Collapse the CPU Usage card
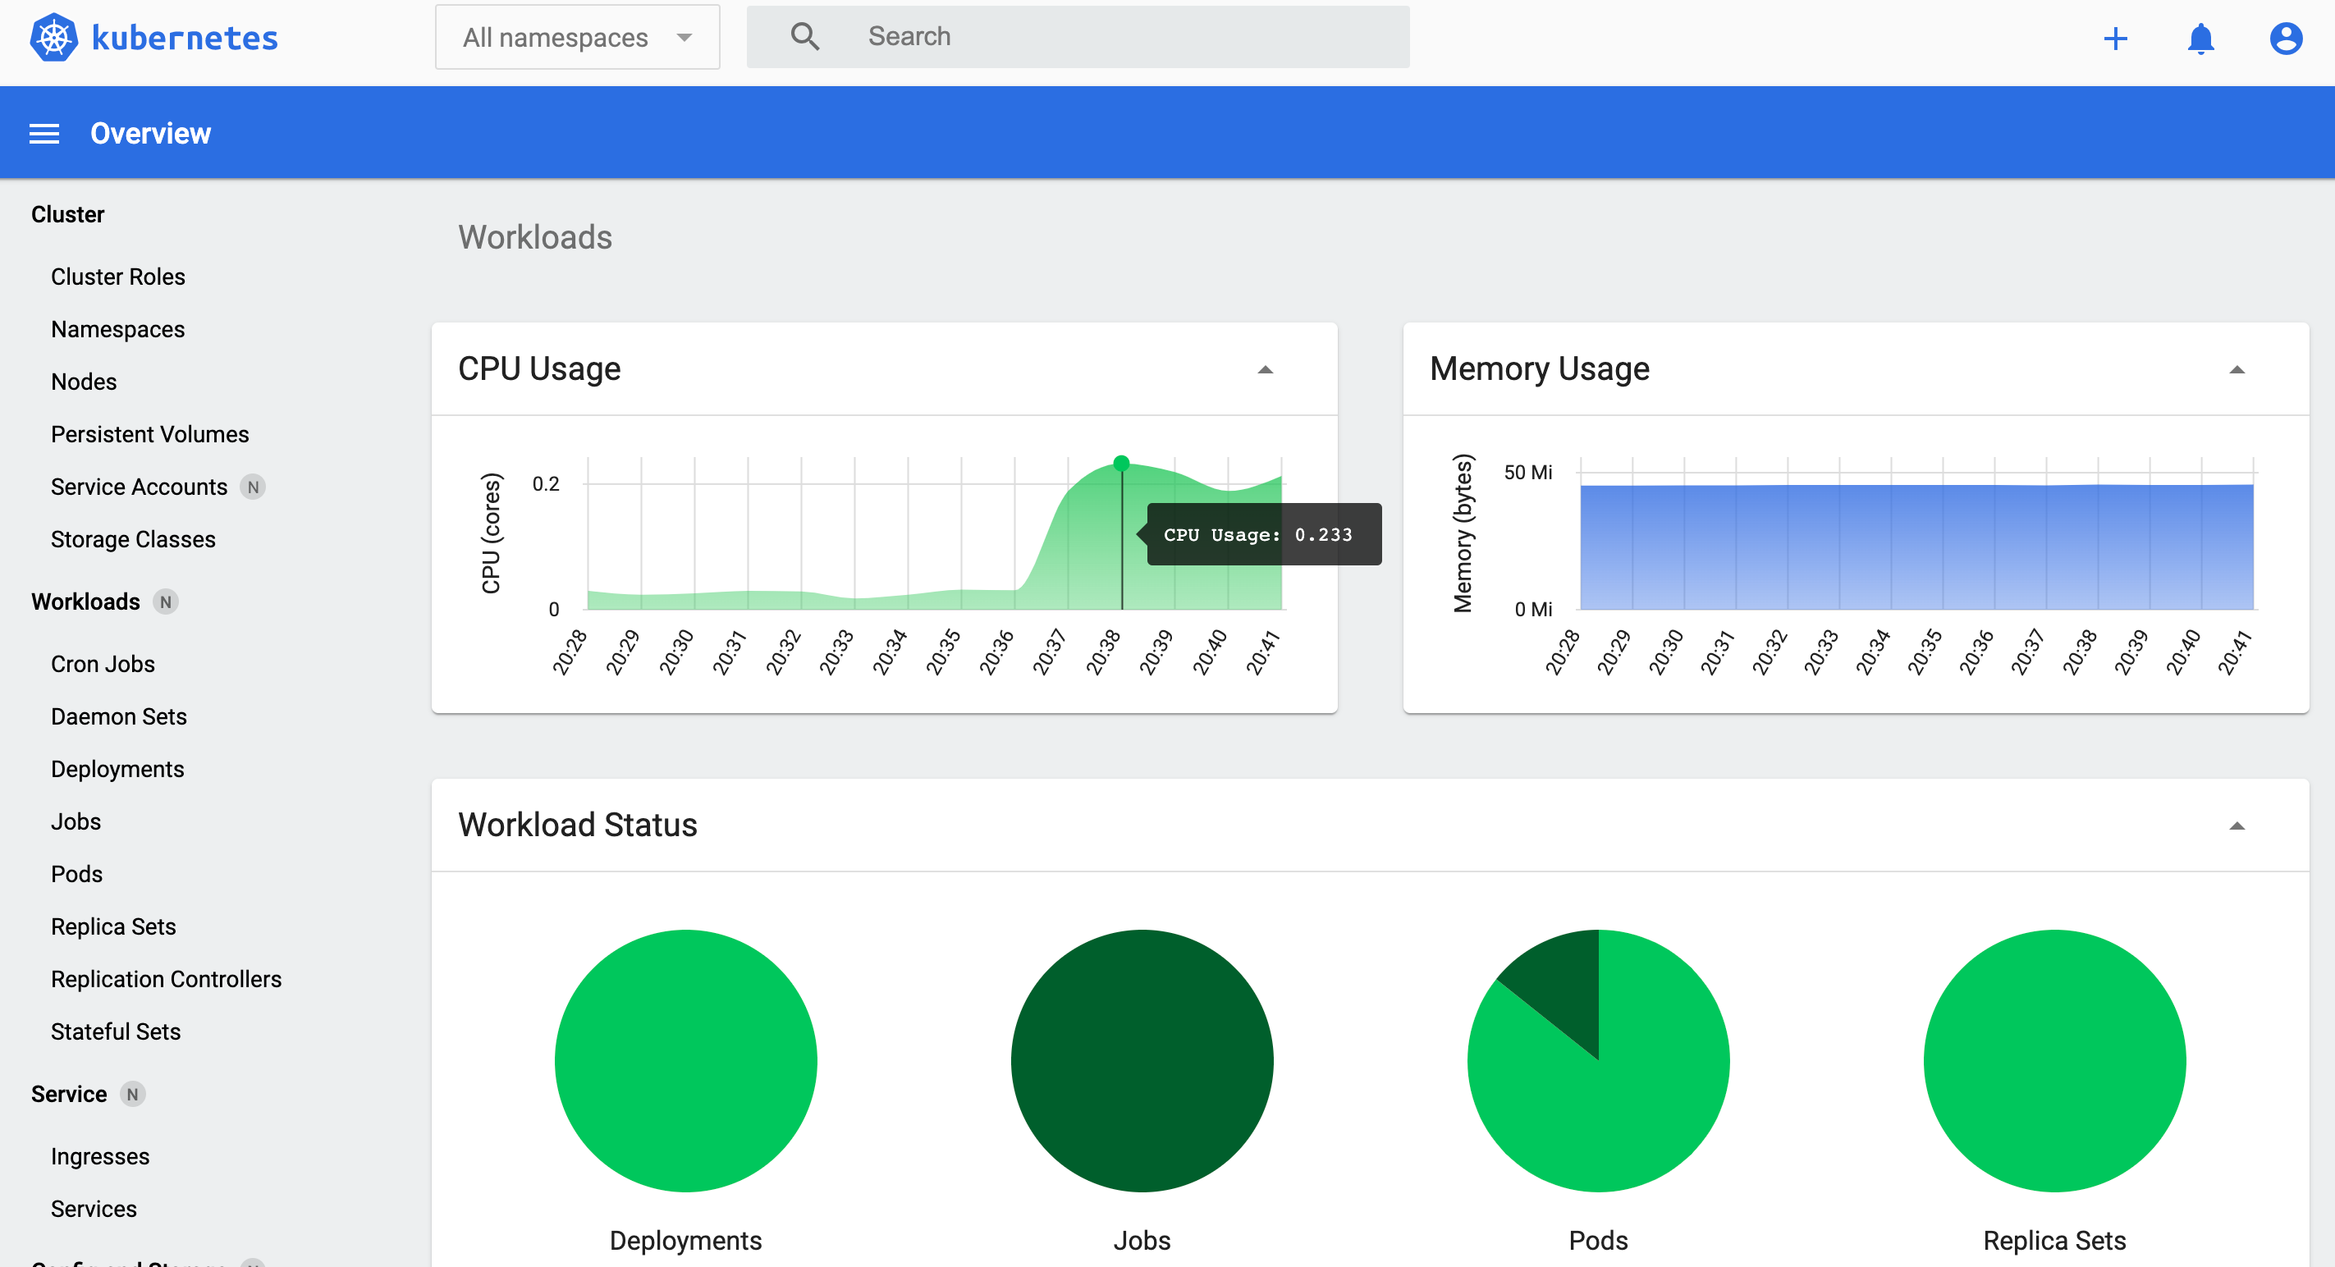Image resolution: width=2335 pixels, height=1267 pixels. click(1265, 370)
